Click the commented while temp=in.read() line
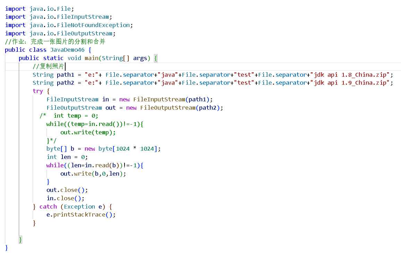This screenshot has width=401, height=253. click(95, 124)
